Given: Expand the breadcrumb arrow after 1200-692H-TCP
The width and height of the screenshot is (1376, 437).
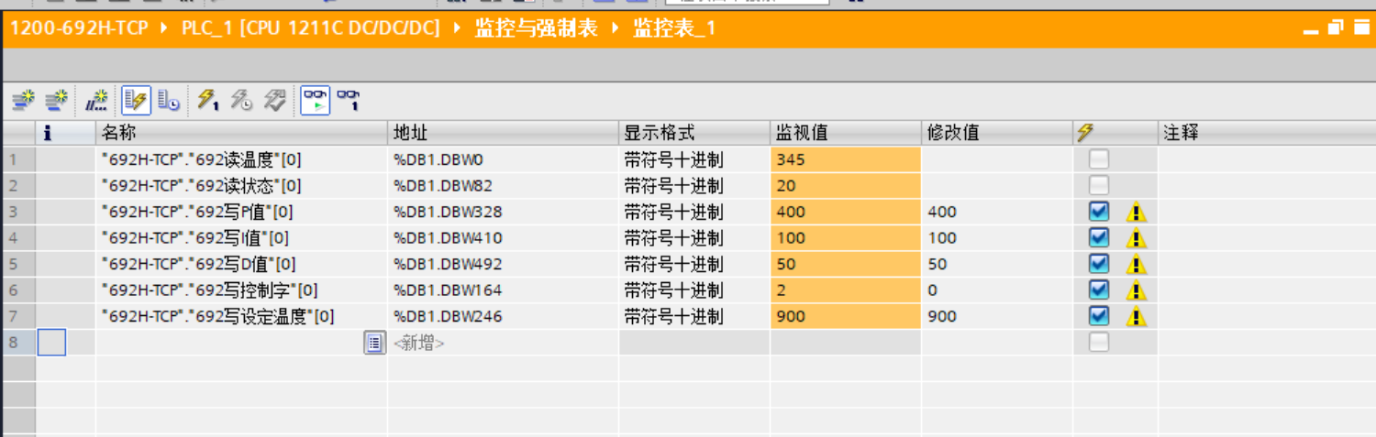Looking at the screenshot, I should tap(164, 29).
